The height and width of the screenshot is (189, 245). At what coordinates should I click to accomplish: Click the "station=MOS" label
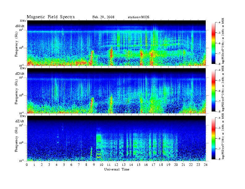pyautogui.click(x=139, y=17)
